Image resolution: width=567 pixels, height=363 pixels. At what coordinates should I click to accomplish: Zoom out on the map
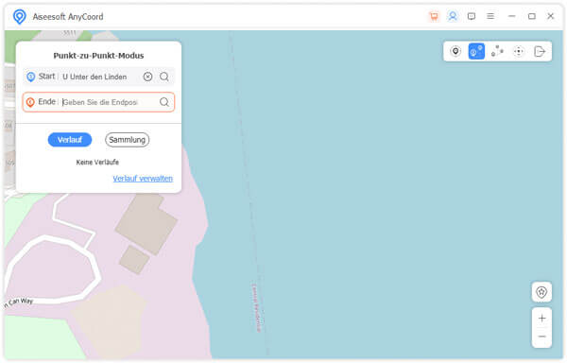(x=541, y=337)
